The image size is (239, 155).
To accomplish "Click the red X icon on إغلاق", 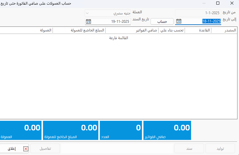I will tap(26, 149).
